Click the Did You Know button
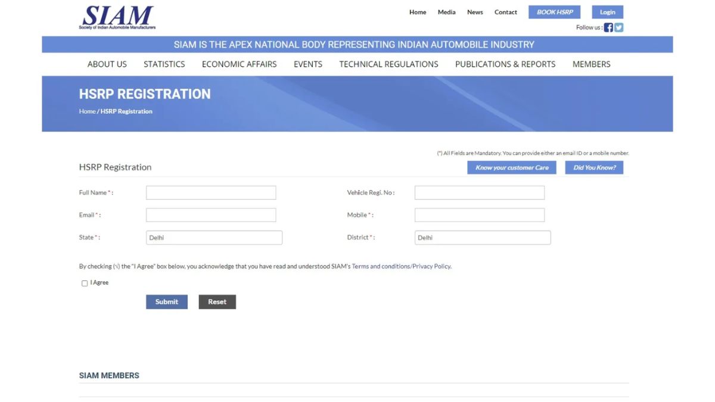 click(593, 167)
